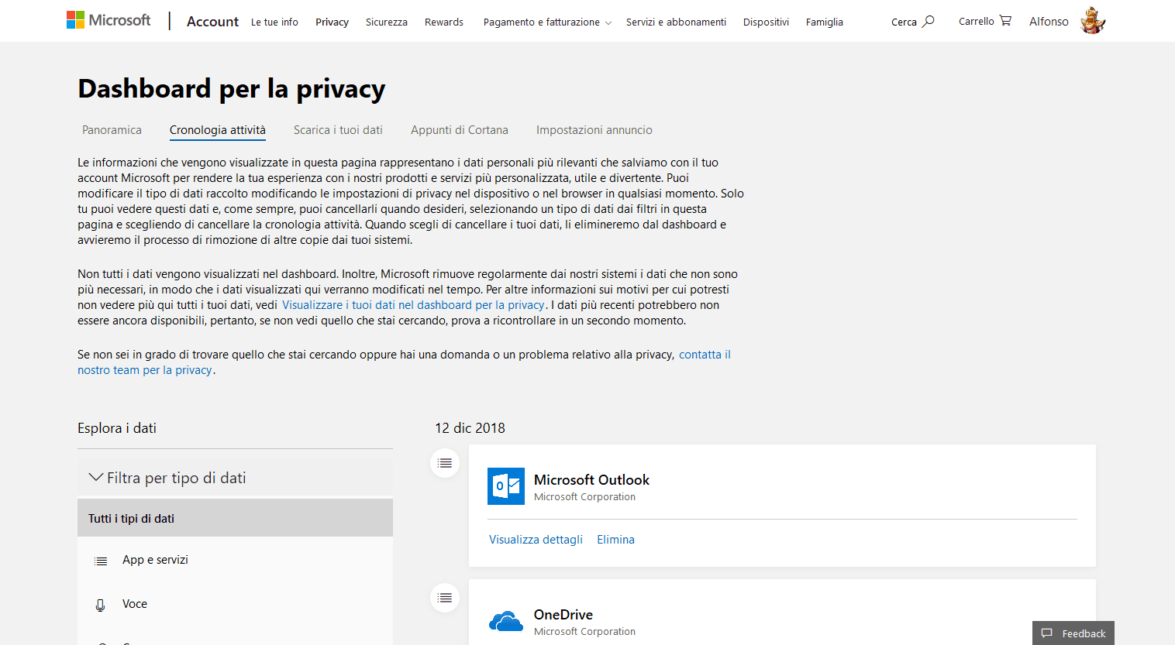Open Sicurezza in the top navigation
Screen dimensions: 1175x645
click(x=386, y=22)
